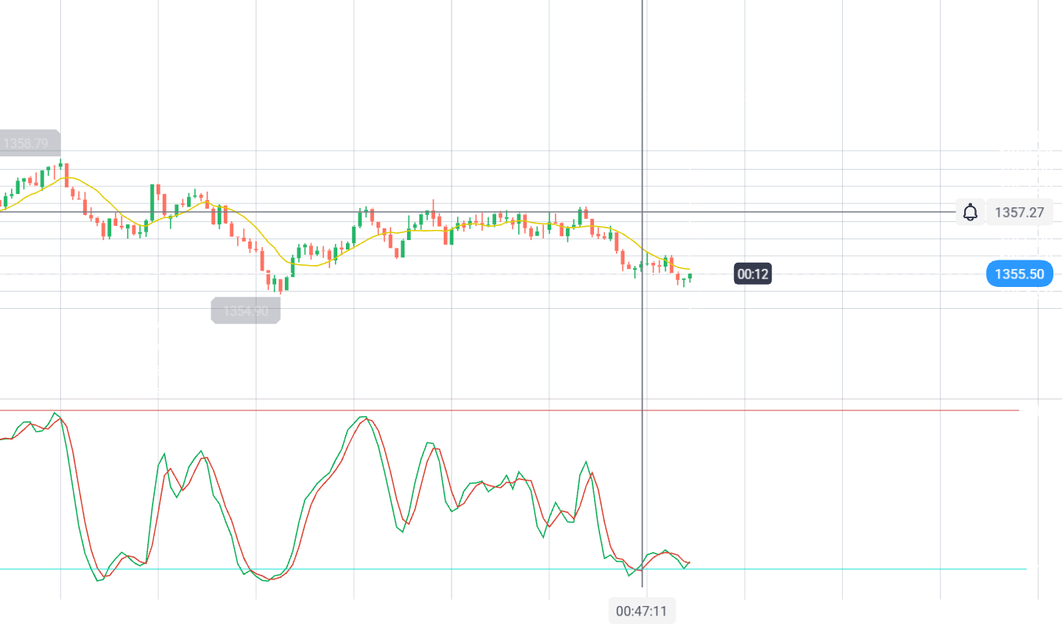Click the cyan oversold level line
Viewport: 1062px width, 624px height.
[x=470, y=569]
